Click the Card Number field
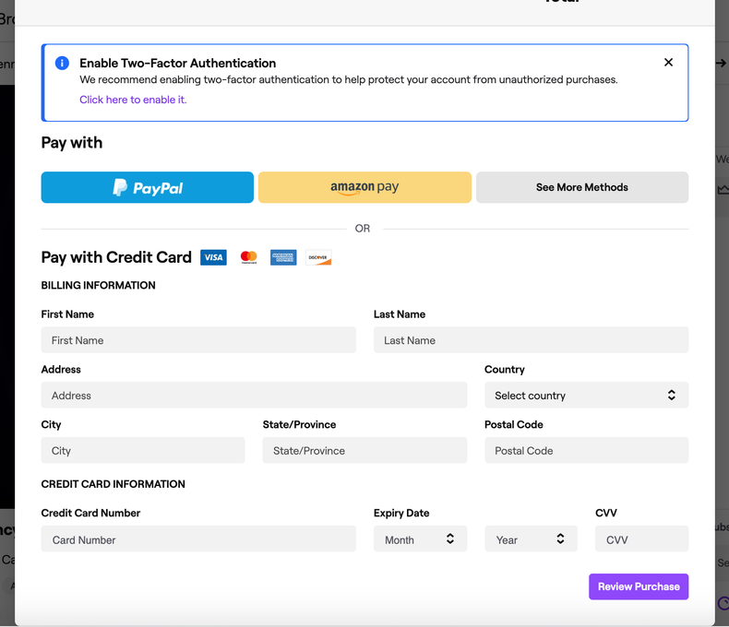The width and height of the screenshot is (729, 627). point(198,539)
